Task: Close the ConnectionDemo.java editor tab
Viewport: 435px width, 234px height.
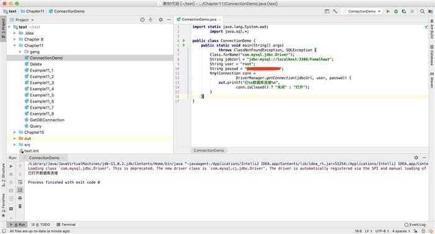Action: click(x=220, y=19)
